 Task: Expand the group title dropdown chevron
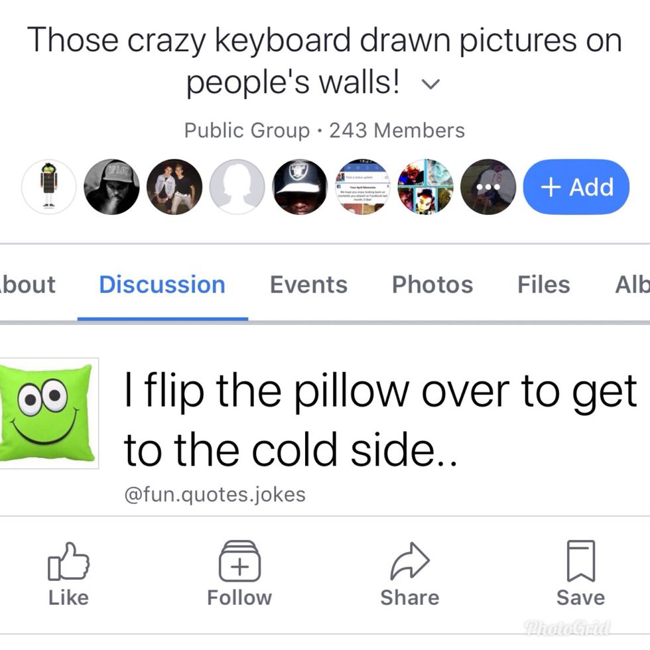(x=430, y=86)
